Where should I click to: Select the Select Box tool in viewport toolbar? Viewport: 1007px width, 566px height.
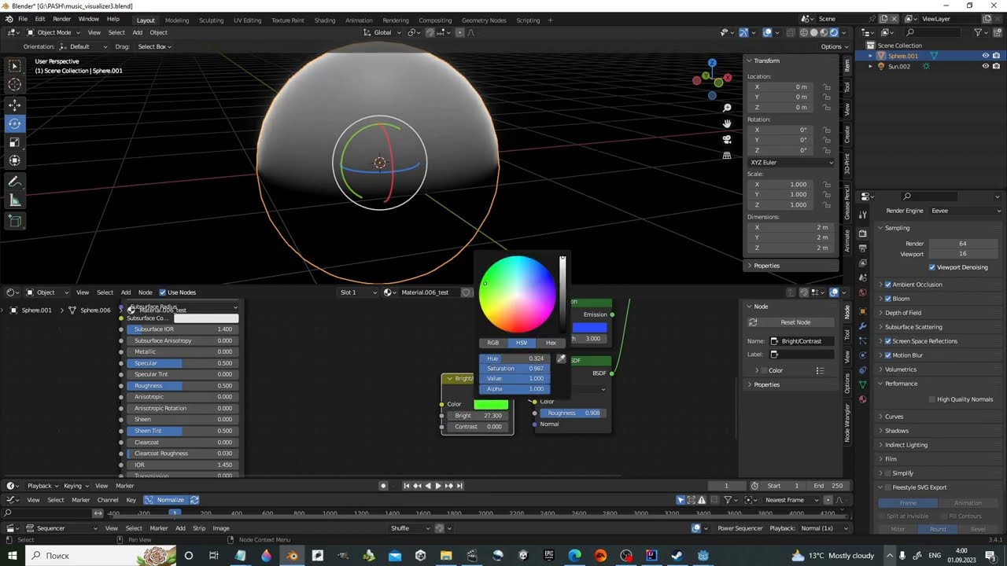coord(15,66)
